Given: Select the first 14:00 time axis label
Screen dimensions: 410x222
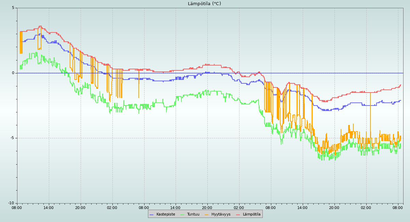Looking at the screenshot, I should [49, 207].
